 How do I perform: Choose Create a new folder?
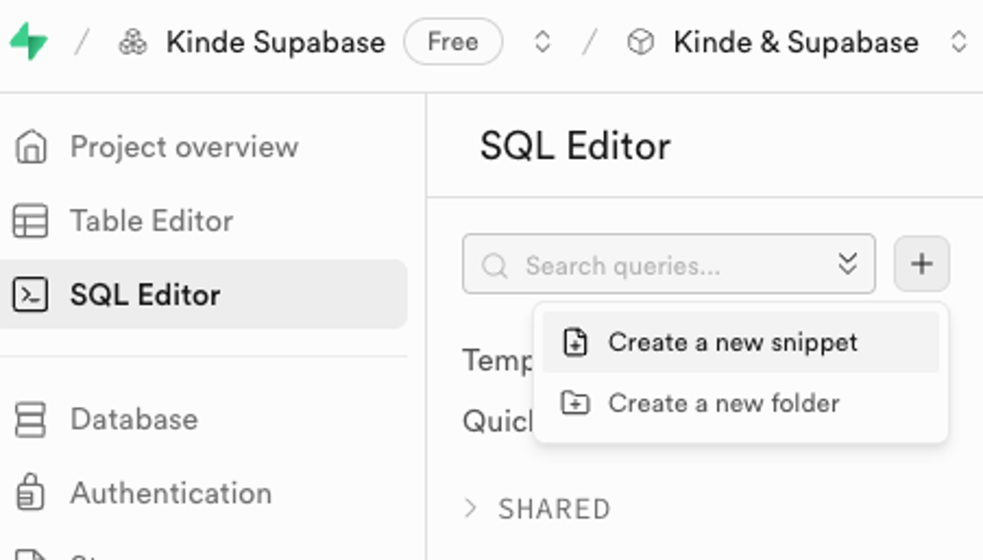tap(724, 403)
